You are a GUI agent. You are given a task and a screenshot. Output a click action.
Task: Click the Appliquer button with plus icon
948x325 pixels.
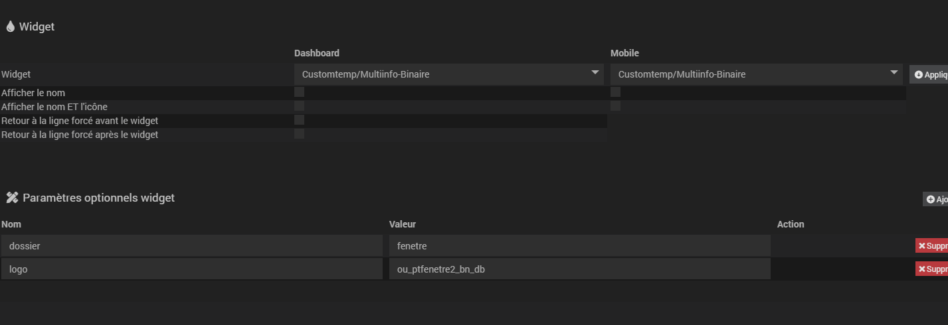pyautogui.click(x=929, y=75)
